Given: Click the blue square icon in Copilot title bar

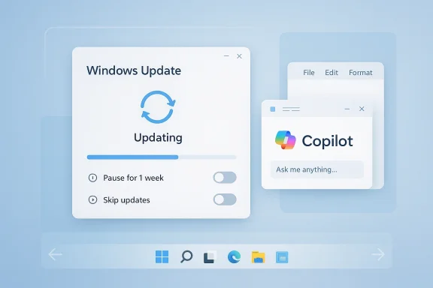Looking at the screenshot, I should point(273,109).
